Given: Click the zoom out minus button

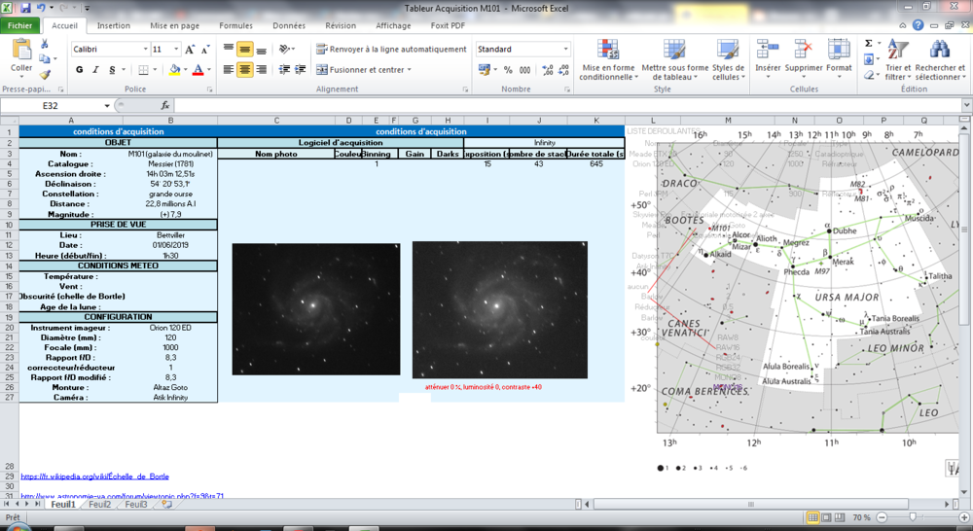Looking at the screenshot, I should click(882, 517).
